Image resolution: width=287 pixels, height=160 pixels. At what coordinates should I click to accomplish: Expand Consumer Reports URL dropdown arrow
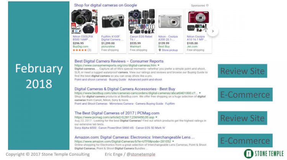[x=158, y=65]
